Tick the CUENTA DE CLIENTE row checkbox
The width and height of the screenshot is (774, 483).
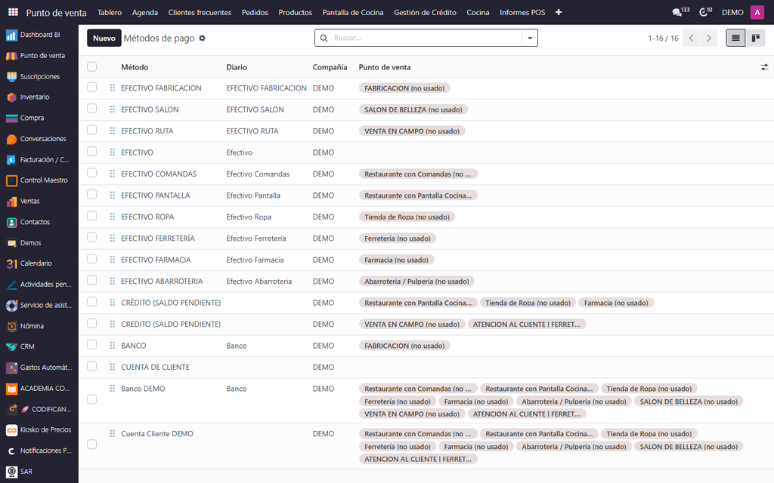pos(91,366)
